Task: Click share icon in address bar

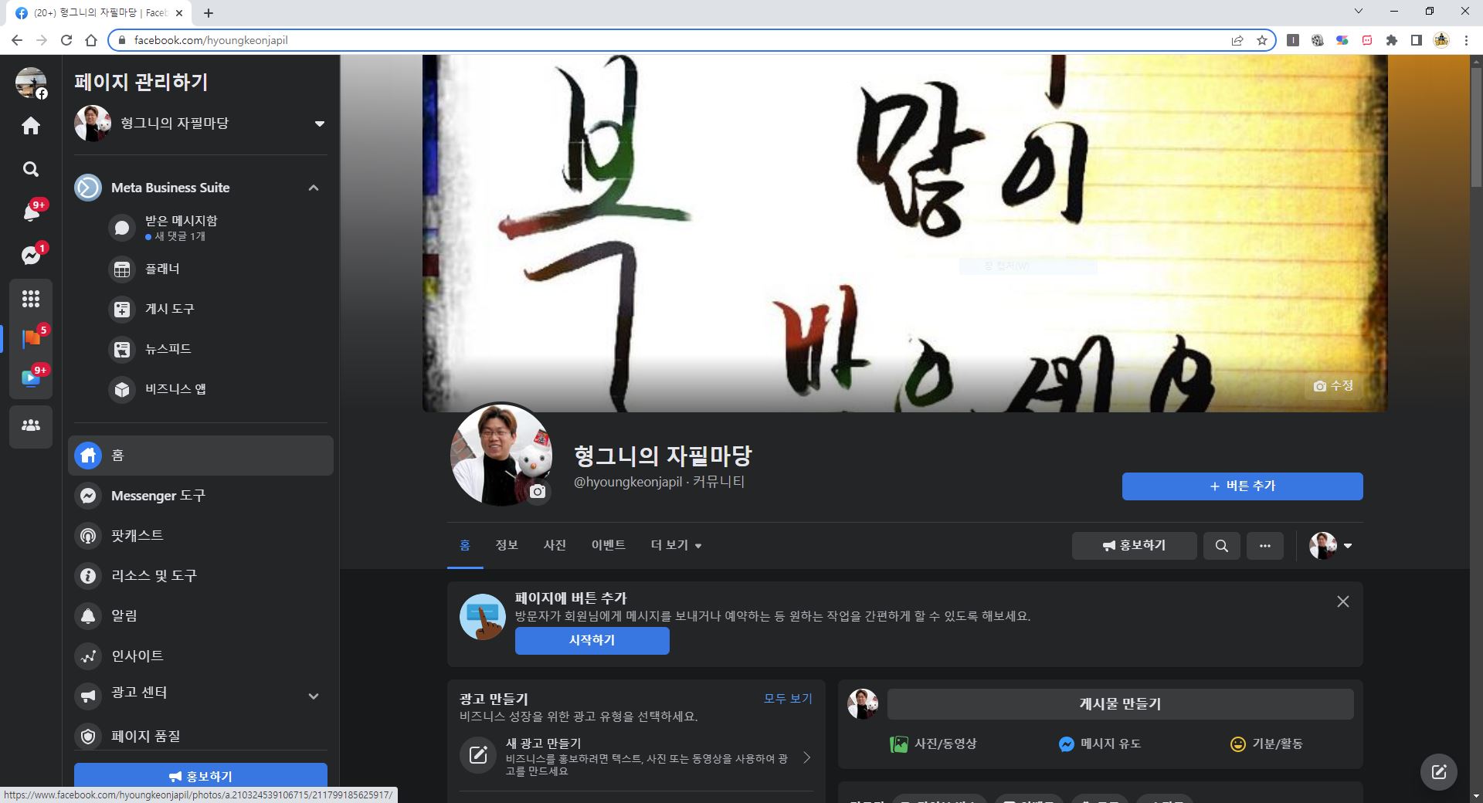Action: [x=1237, y=40]
